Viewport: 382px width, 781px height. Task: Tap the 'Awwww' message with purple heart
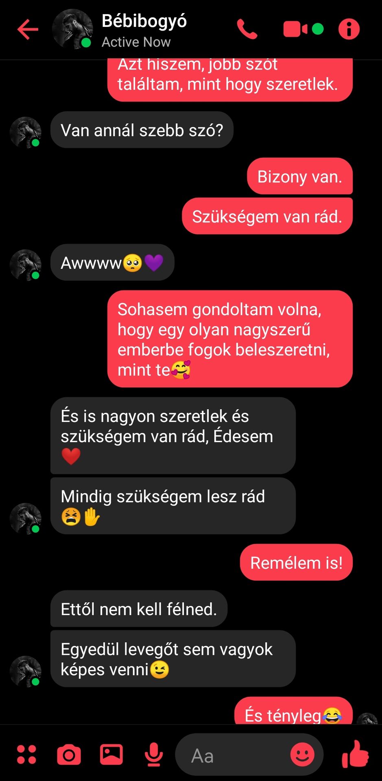point(112,262)
